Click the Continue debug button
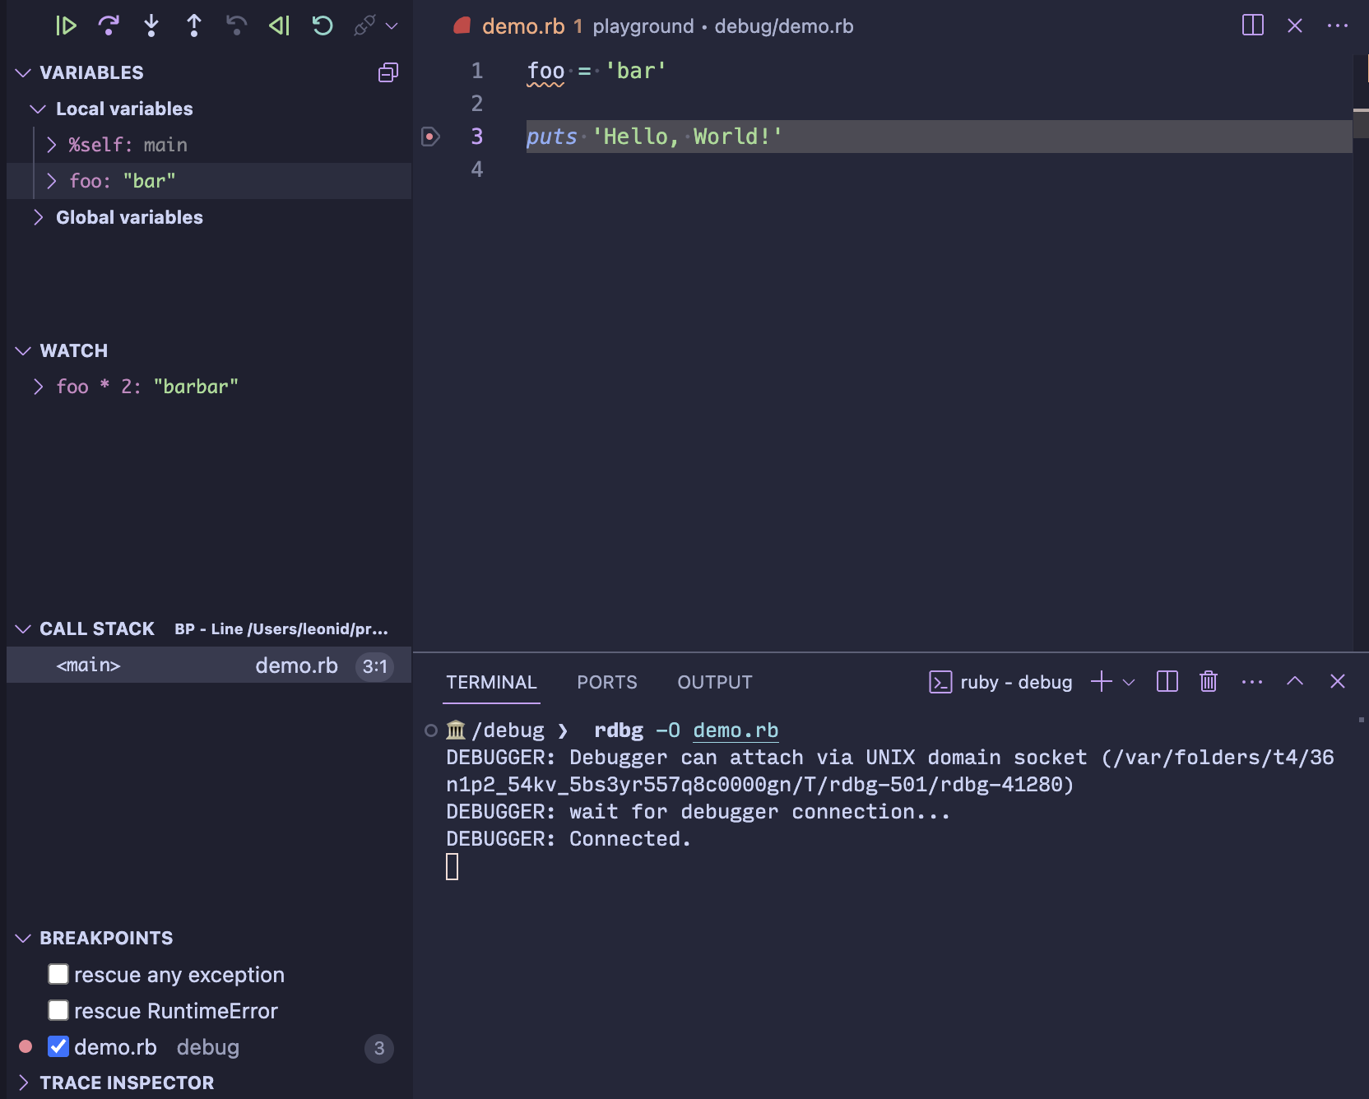1369x1099 pixels. 66,26
